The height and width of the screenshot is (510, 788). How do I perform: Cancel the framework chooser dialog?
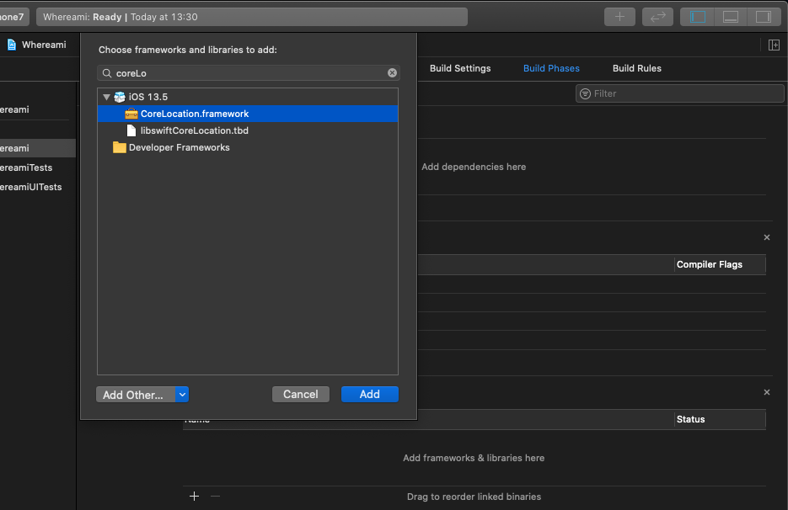301,394
